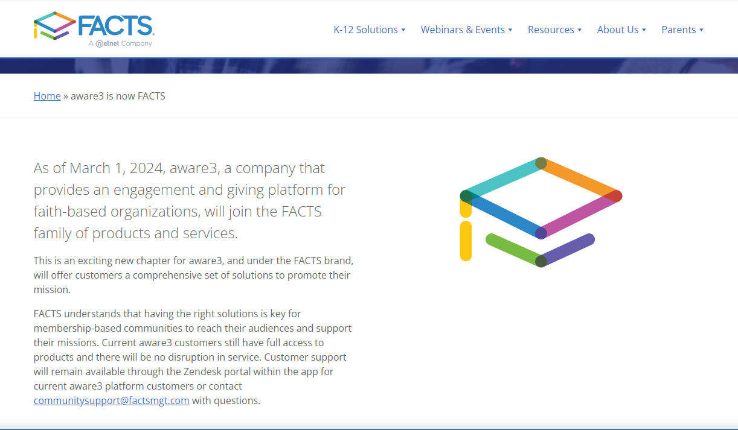Click the FACTS wordmark in the header
Image resolution: width=738 pixels, height=430 pixels.
pyautogui.click(x=116, y=26)
